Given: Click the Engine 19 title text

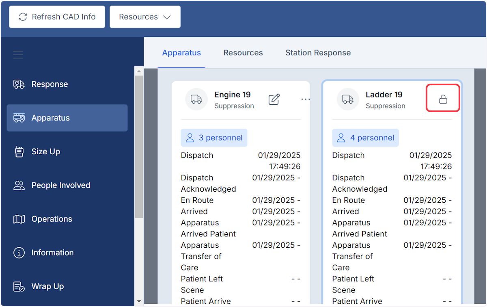Looking at the screenshot, I should pyautogui.click(x=233, y=95).
